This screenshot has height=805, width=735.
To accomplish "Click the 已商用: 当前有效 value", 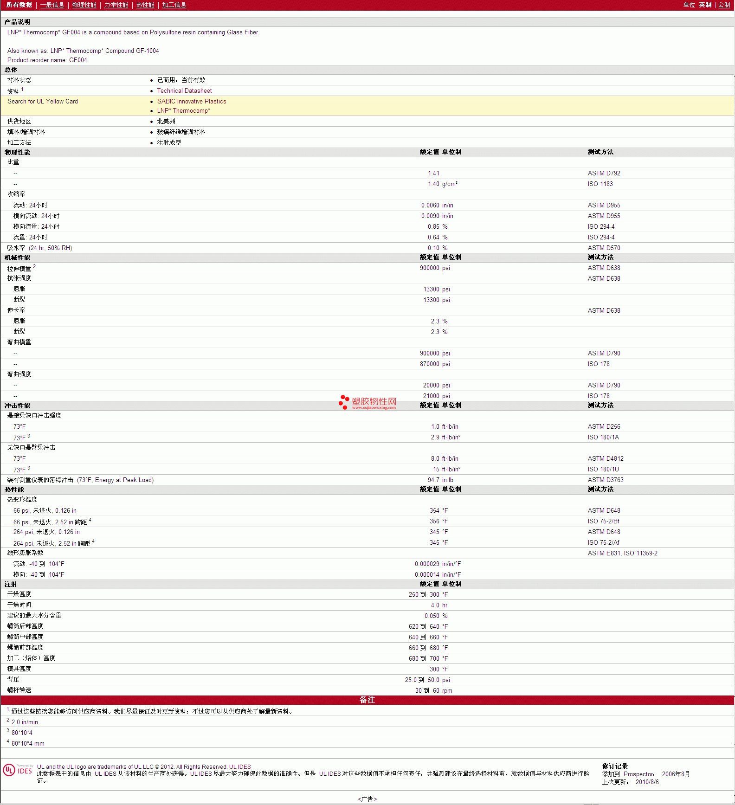I will pyautogui.click(x=181, y=80).
